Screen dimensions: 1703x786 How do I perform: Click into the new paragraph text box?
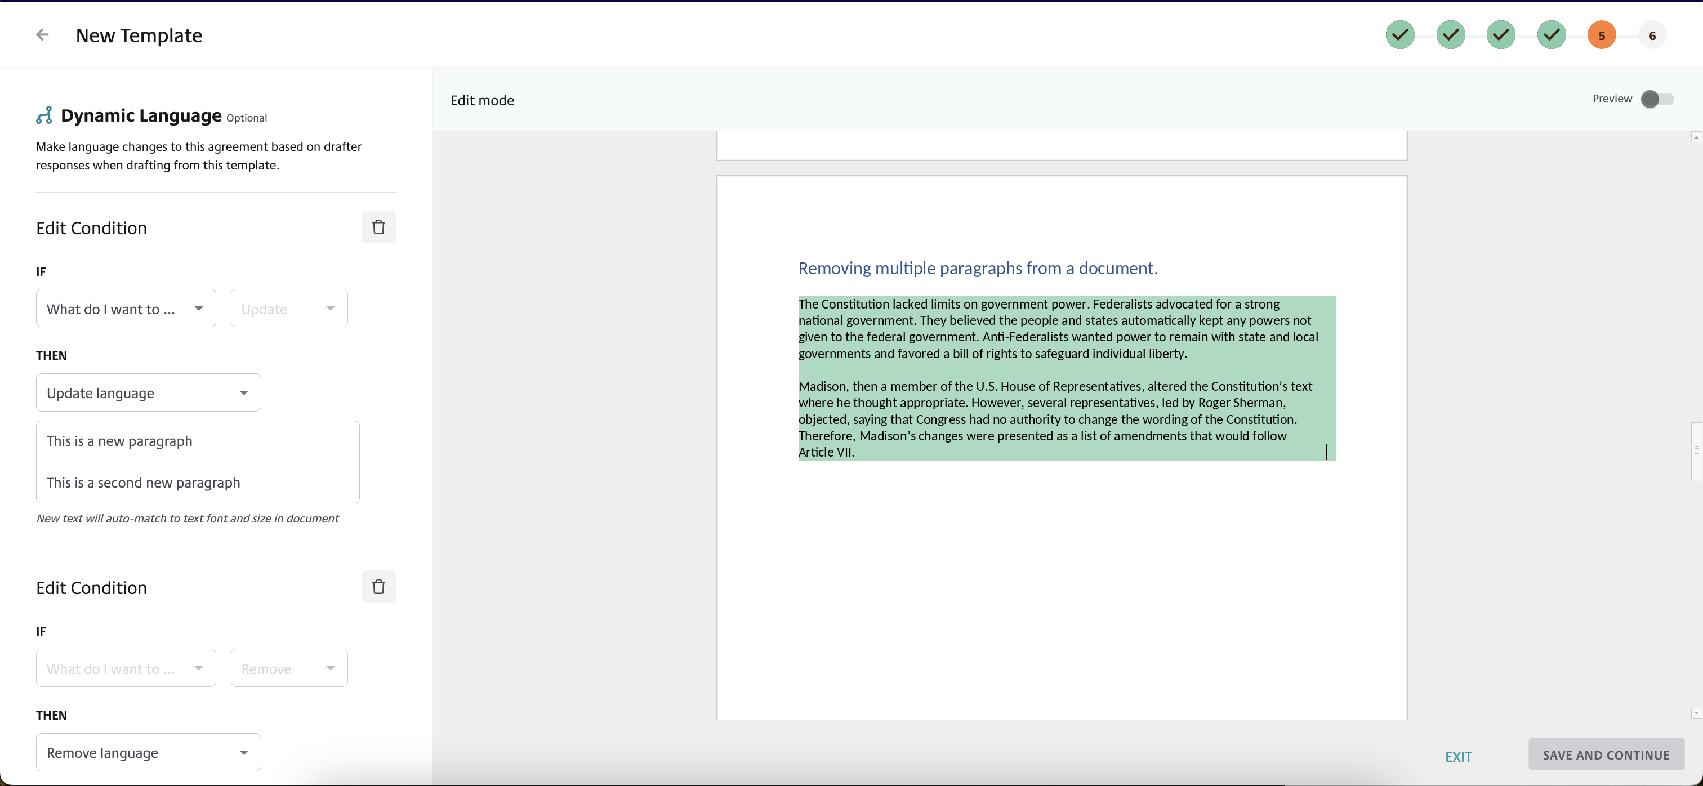pyautogui.click(x=198, y=462)
